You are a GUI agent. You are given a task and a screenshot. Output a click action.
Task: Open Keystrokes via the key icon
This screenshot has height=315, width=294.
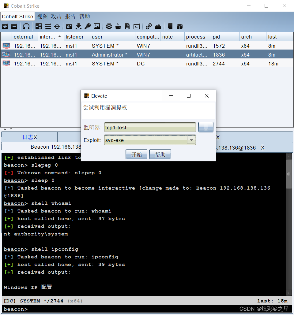88,27
